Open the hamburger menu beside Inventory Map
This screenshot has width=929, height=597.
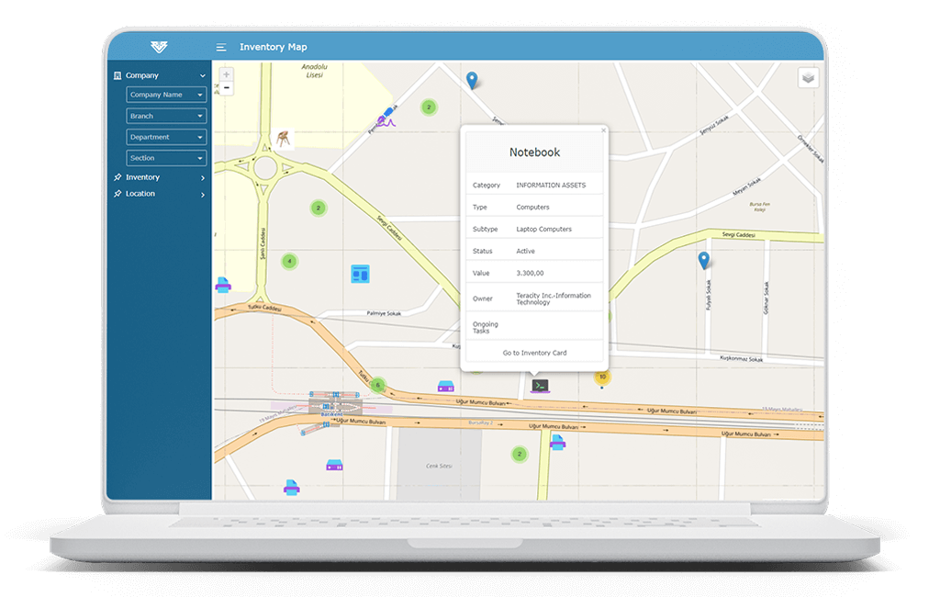pos(221,47)
